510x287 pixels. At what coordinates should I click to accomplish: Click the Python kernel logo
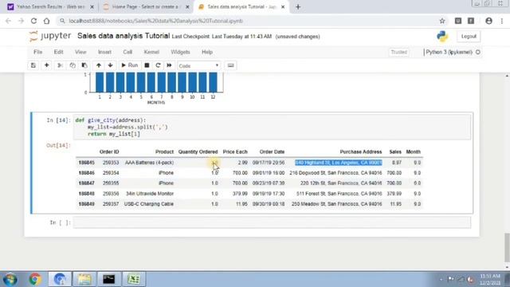pyautogui.click(x=442, y=36)
